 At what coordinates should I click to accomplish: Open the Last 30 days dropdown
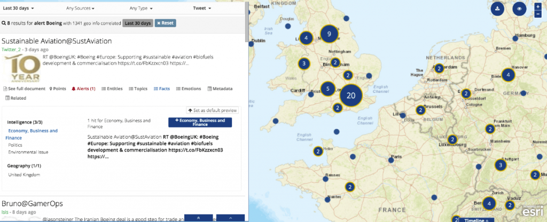[18, 8]
